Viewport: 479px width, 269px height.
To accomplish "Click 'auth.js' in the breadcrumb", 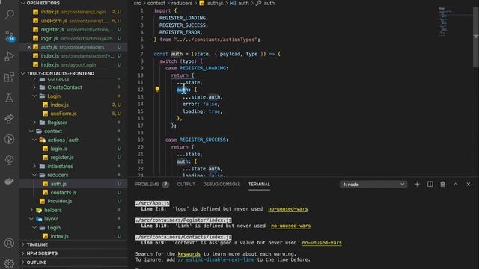I will (x=215, y=3).
